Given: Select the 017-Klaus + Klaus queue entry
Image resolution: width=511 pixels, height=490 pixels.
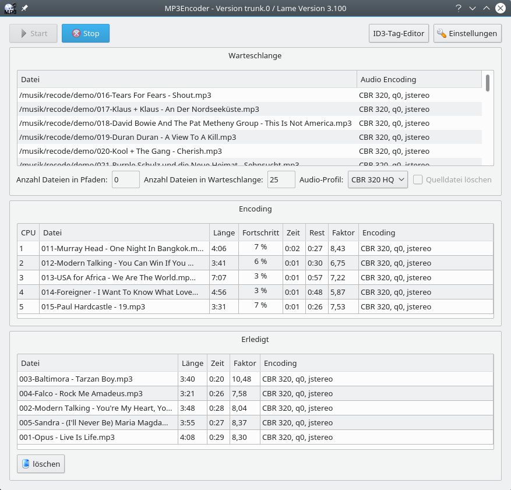Looking at the screenshot, I should [249, 109].
